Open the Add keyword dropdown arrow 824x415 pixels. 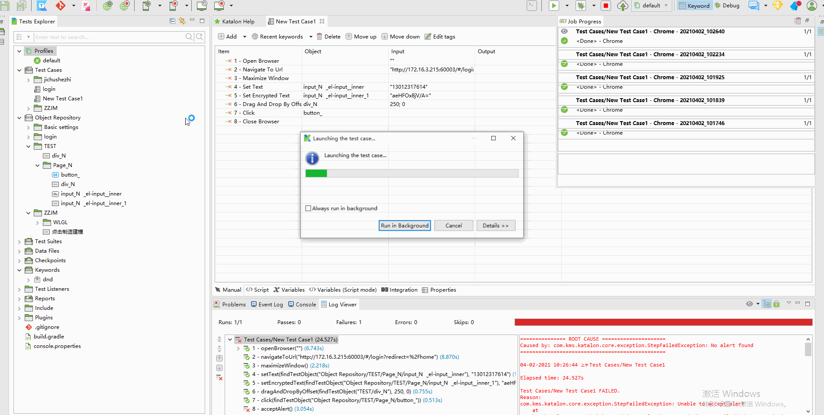tap(245, 37)
